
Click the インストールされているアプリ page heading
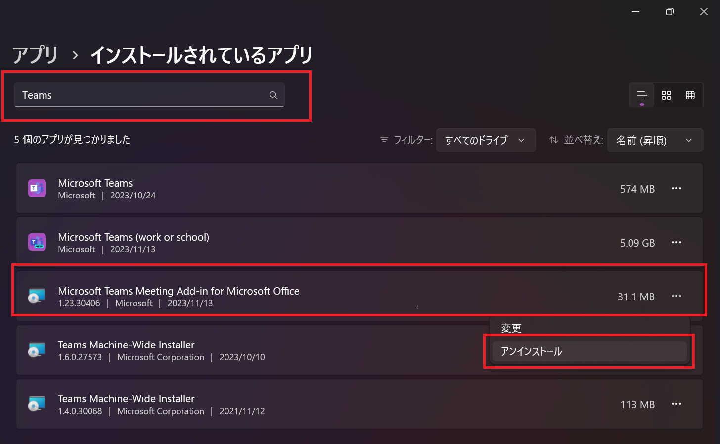201,54
